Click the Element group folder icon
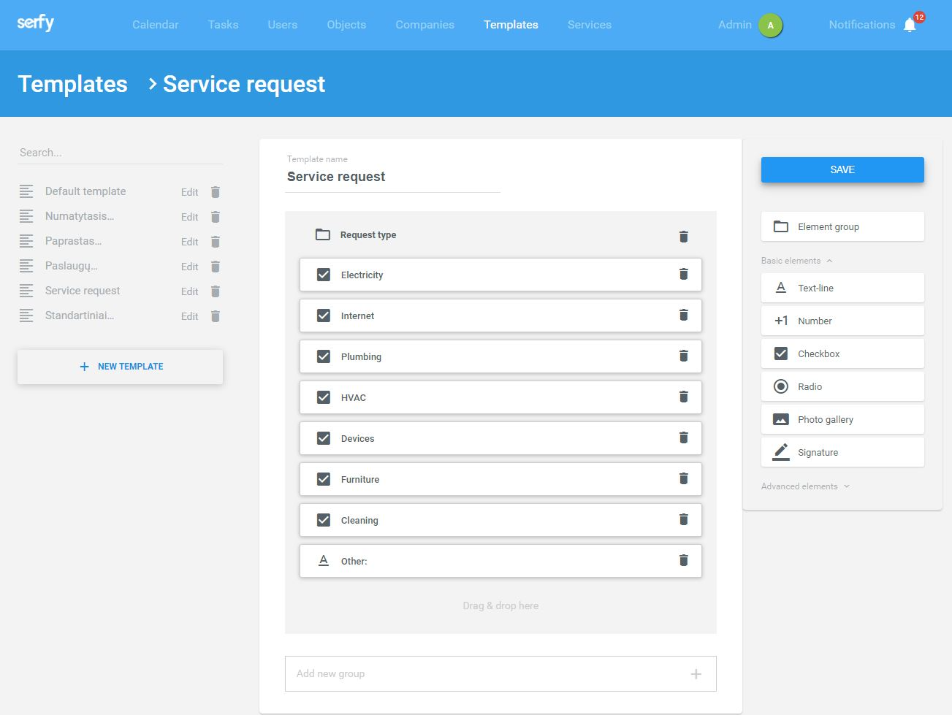This screenshot has height=715, width=952. [x=780, y=226]
